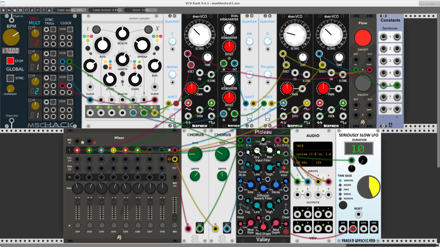Click the Semitones 12 right jack
Image resolution: width=440 pixels, height=247 pixels.
(397, 109)
